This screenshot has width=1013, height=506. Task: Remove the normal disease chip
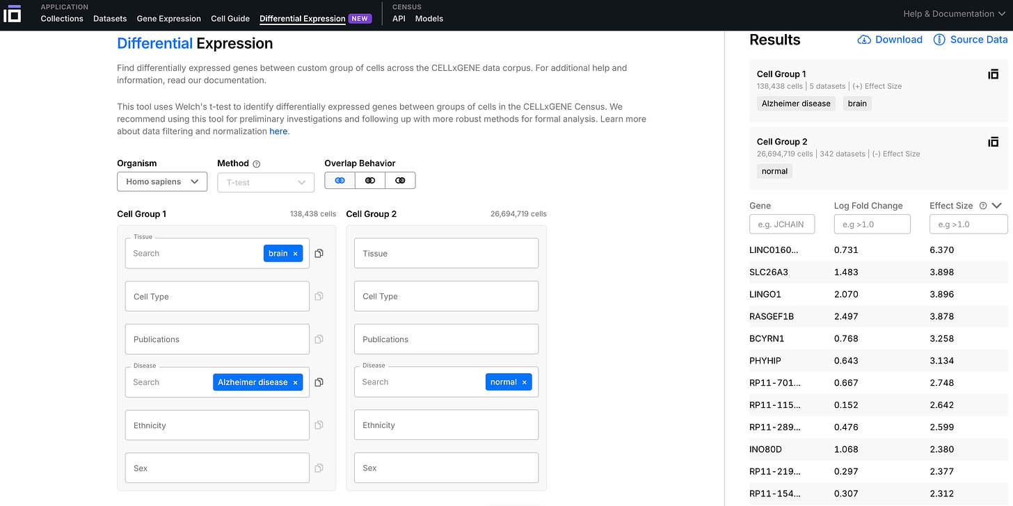(x=524, y=382)
